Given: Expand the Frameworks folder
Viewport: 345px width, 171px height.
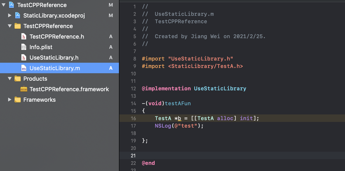Looking at the screenshot, I should (x=10, y=100).
